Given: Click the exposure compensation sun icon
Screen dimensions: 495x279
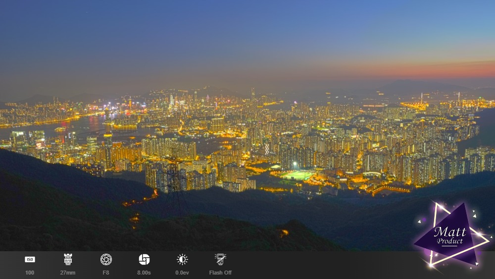Looking at the screenshot, I should coord(182,259).
